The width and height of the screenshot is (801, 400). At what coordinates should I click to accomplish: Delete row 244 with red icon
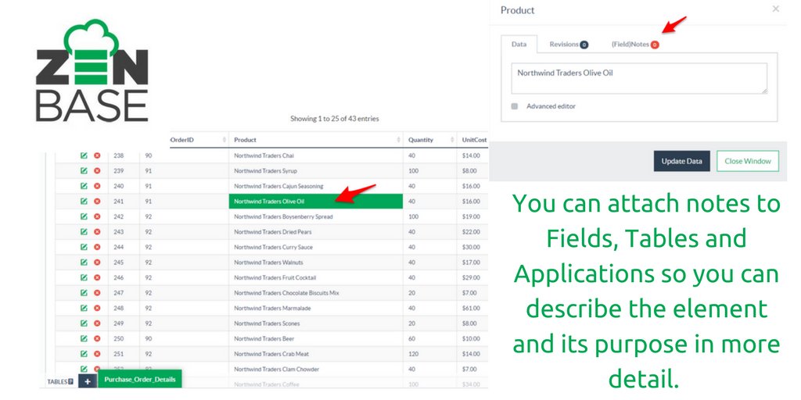point(97,248)
